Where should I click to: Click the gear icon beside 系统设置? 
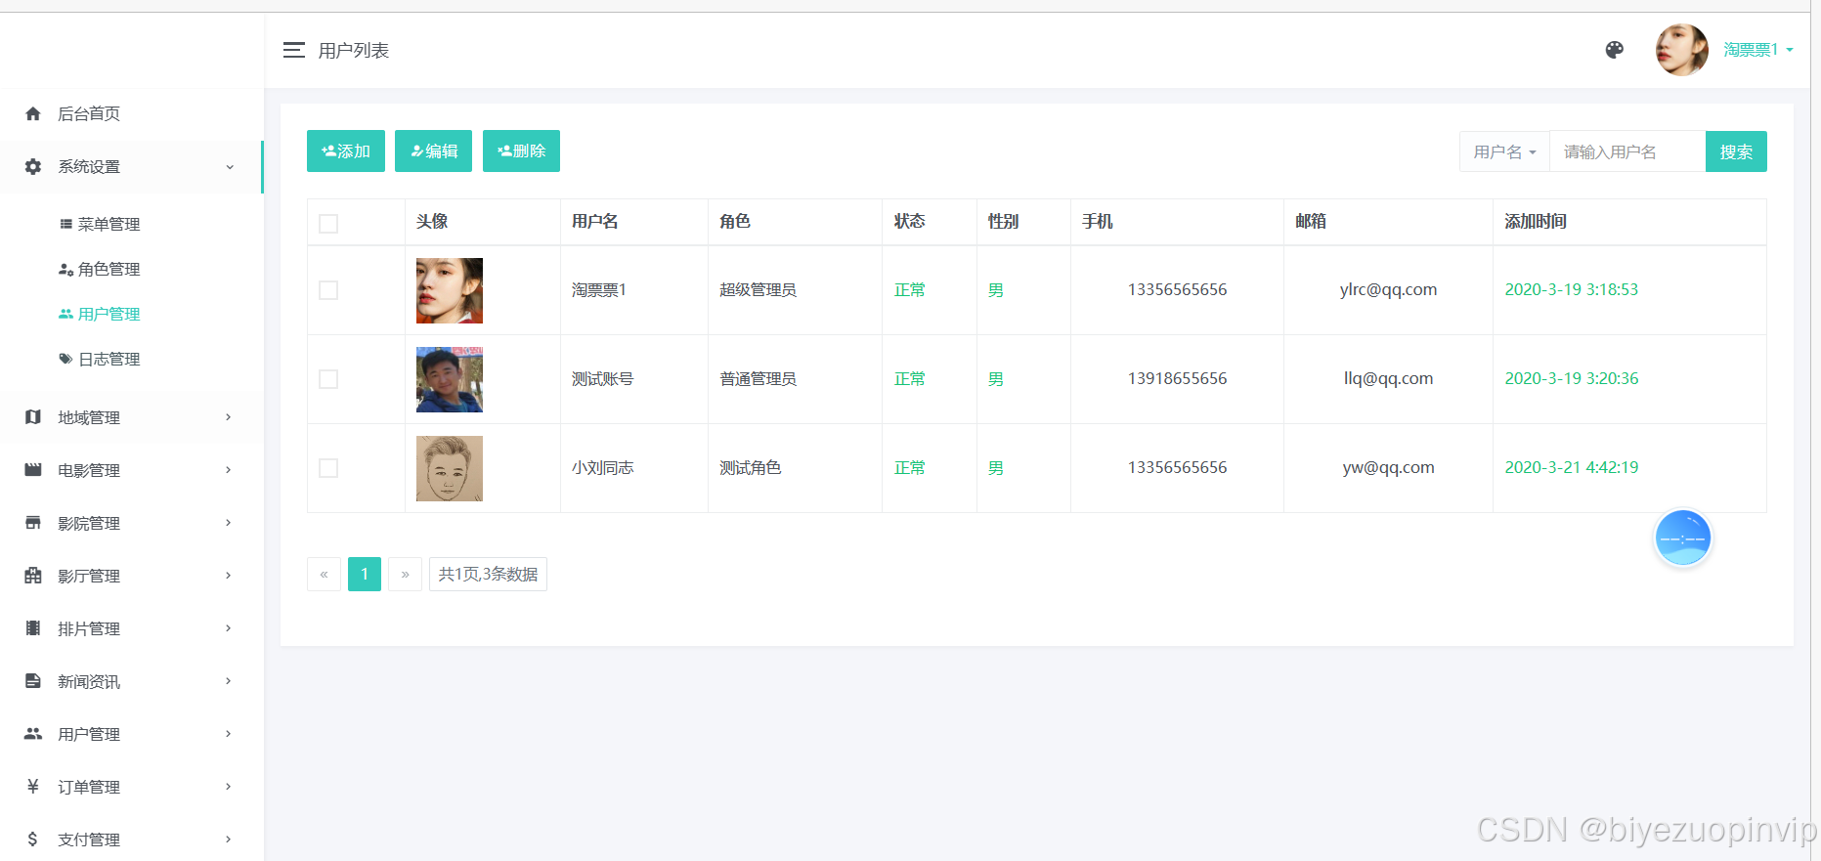pos(33,166)
